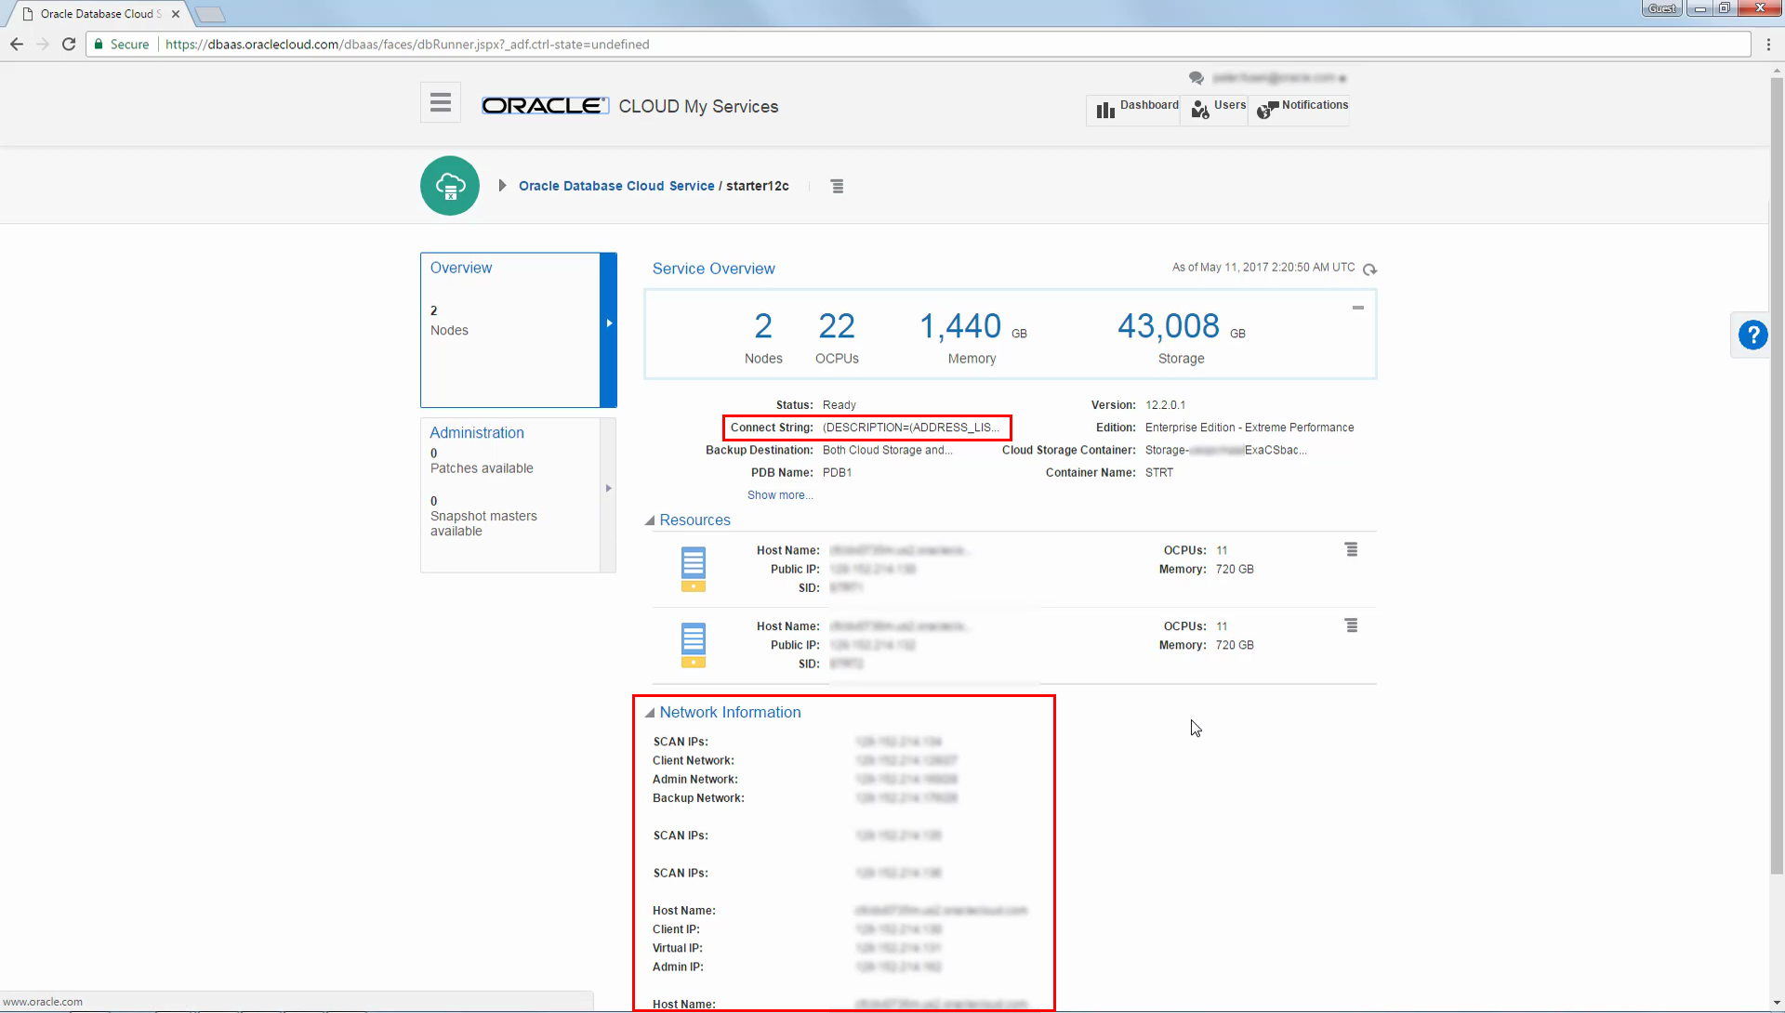This screenshot has height=1013, width=1785.
Task: Click the Database Cloud Service round icon
Action: point(450,186)
